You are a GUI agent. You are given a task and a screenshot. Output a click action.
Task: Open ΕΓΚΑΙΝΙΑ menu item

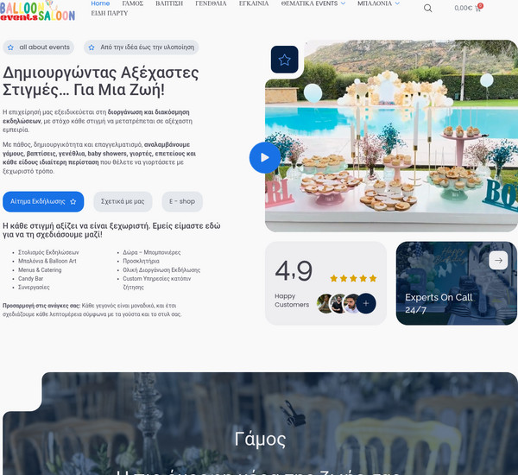coord(254,3)
